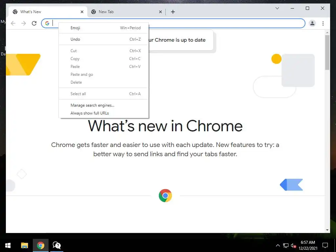This screenshot has height=252, width=336.
Task: Choose the Paste menu entry
Action: 103,67
